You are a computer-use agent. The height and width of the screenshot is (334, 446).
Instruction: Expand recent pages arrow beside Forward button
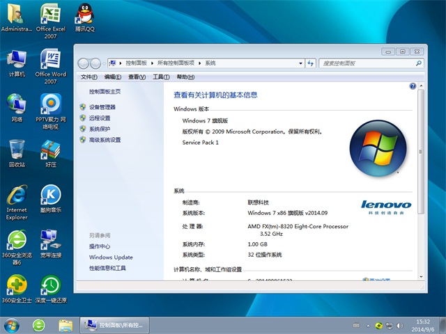102,63
